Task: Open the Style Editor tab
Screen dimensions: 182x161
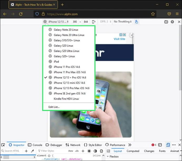Action: click(93, 145)
